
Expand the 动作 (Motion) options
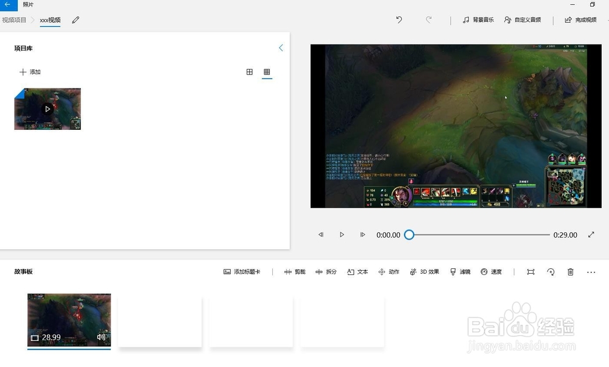tap(389, 272)
